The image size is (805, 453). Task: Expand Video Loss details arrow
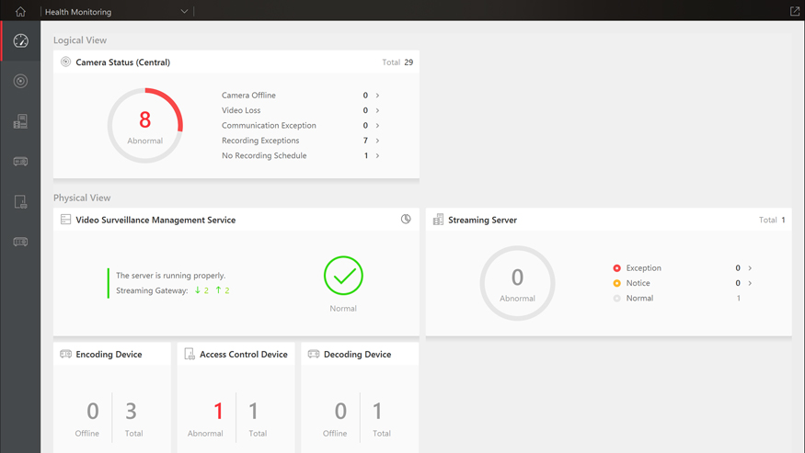point(377,110)
